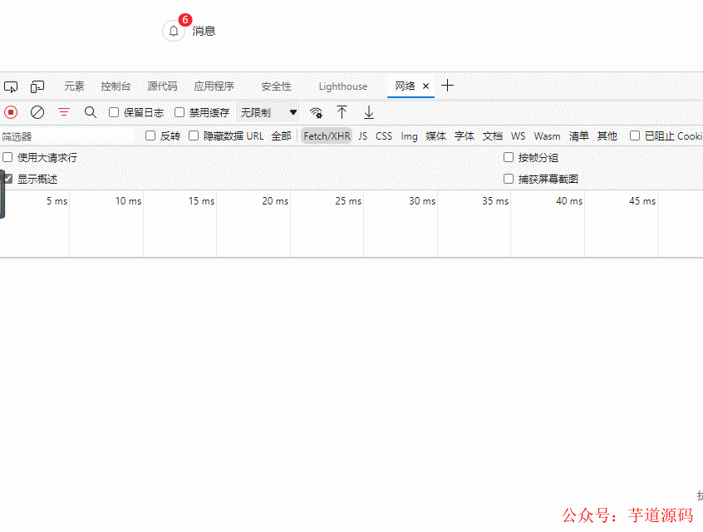The height and width of the screenshot is (532, 703).
Task: Enable the 捕获屏幕截图 checkbox
Action: click(x=508, y=178)
